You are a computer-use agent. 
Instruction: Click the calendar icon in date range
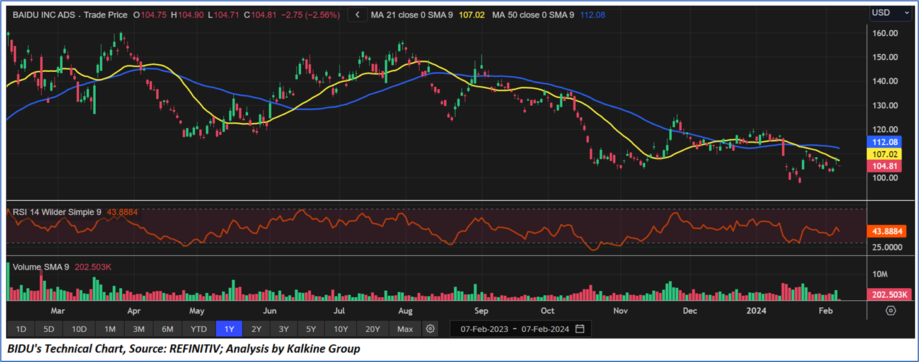tap(580, 329)
